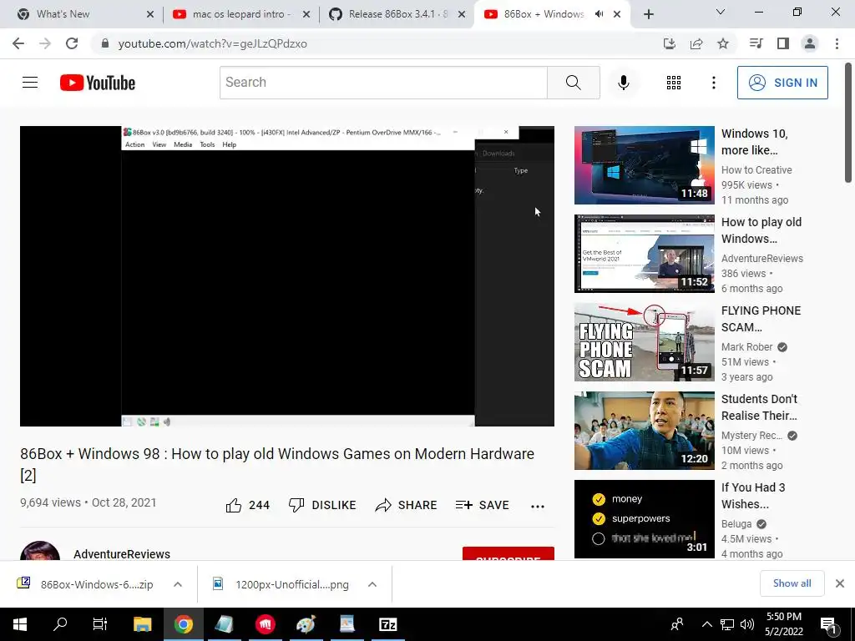Open YouTube hamburger guide menu
This screenshot has width=855, height=641.
pyautogui.click(x=30, y=83)
